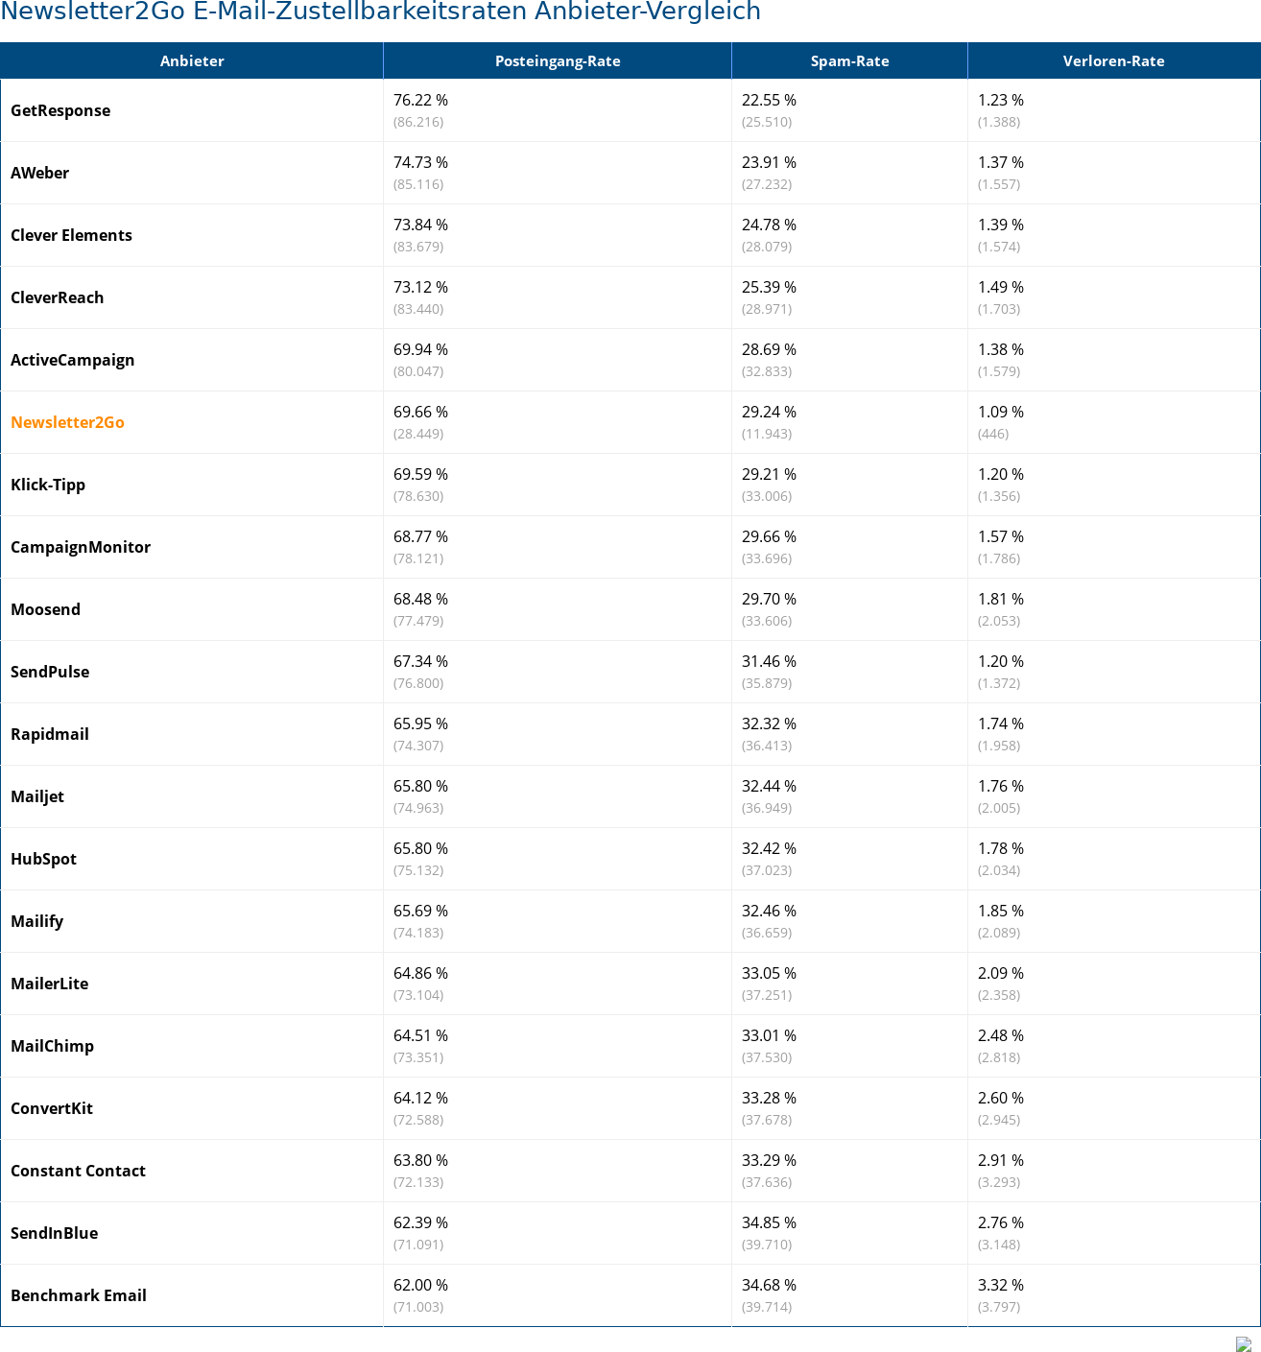
Task: Click the Clever Elements provider name
Action: [x=71, y=235]
